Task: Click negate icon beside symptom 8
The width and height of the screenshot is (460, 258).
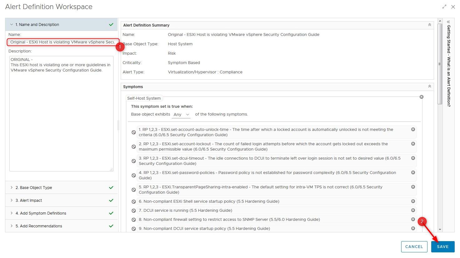Action: [134, 220]
